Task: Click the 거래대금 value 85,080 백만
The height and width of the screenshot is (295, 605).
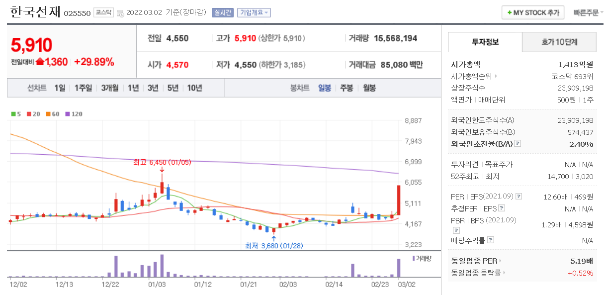Action: pos(402,64)
